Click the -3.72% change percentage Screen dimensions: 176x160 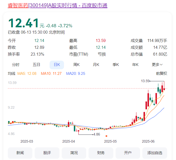click(x=65, y=26)
